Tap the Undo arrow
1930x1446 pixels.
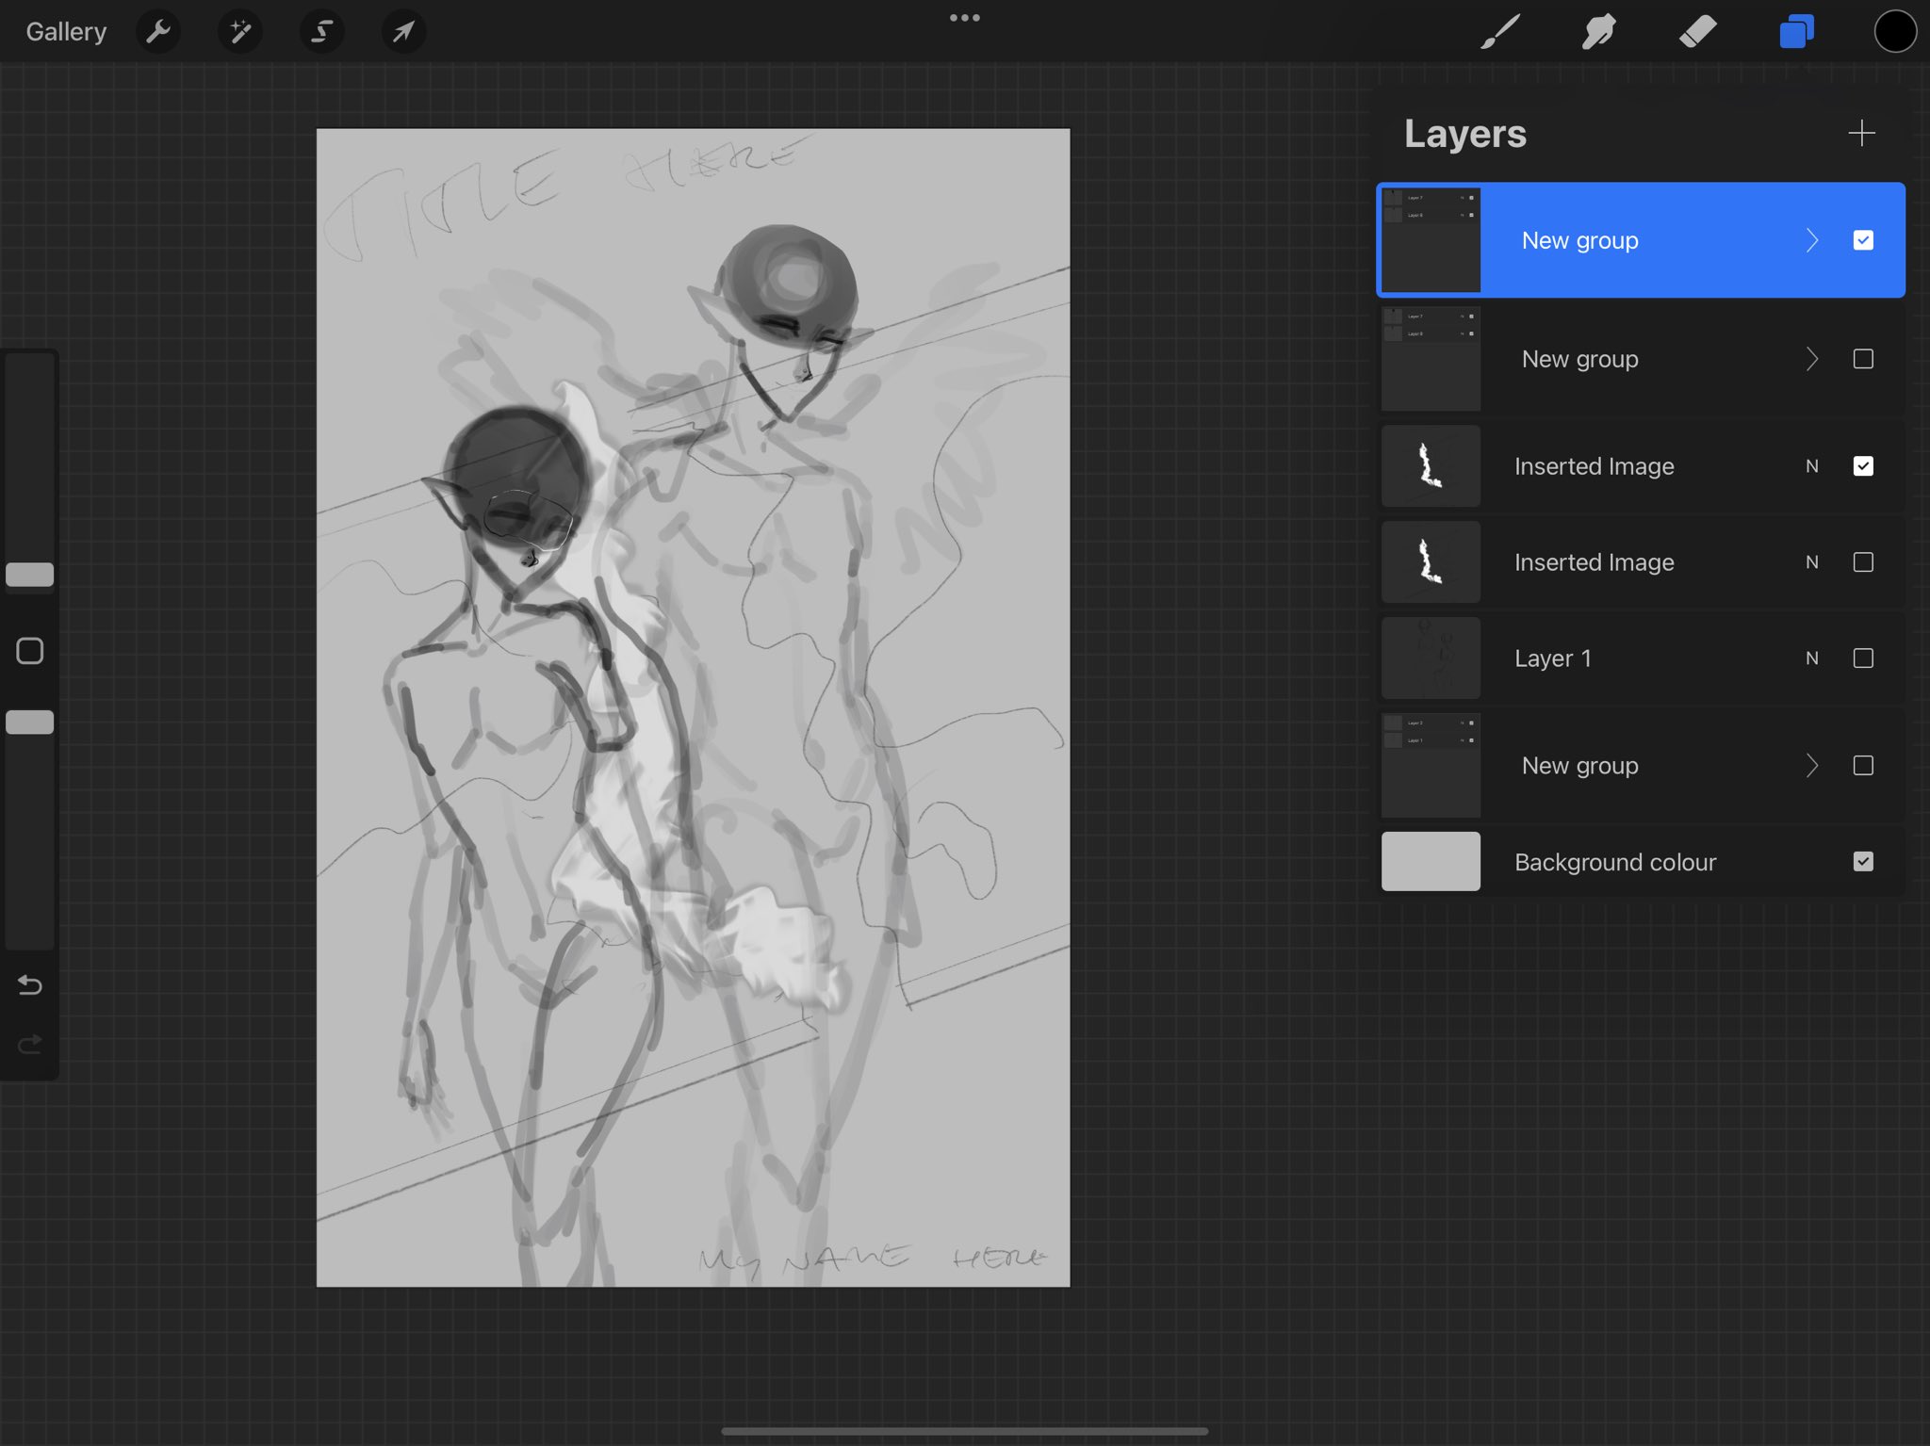click(x=30, y=985)
